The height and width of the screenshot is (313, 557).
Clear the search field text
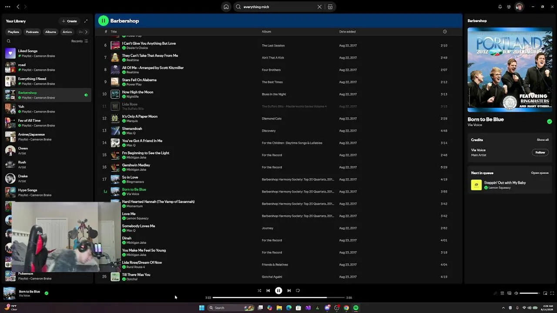point(319,7)
